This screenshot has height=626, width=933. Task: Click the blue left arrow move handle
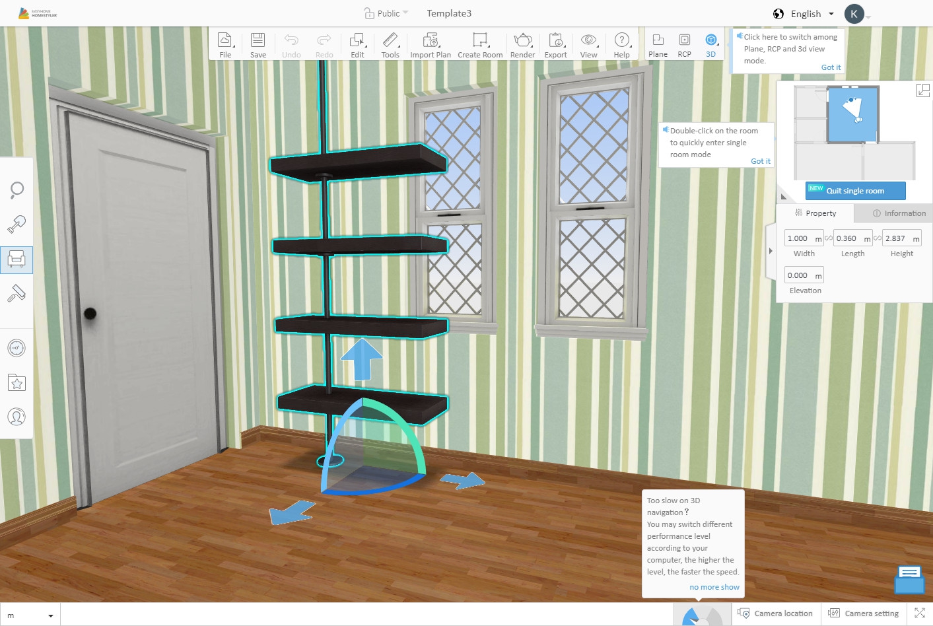292,512
